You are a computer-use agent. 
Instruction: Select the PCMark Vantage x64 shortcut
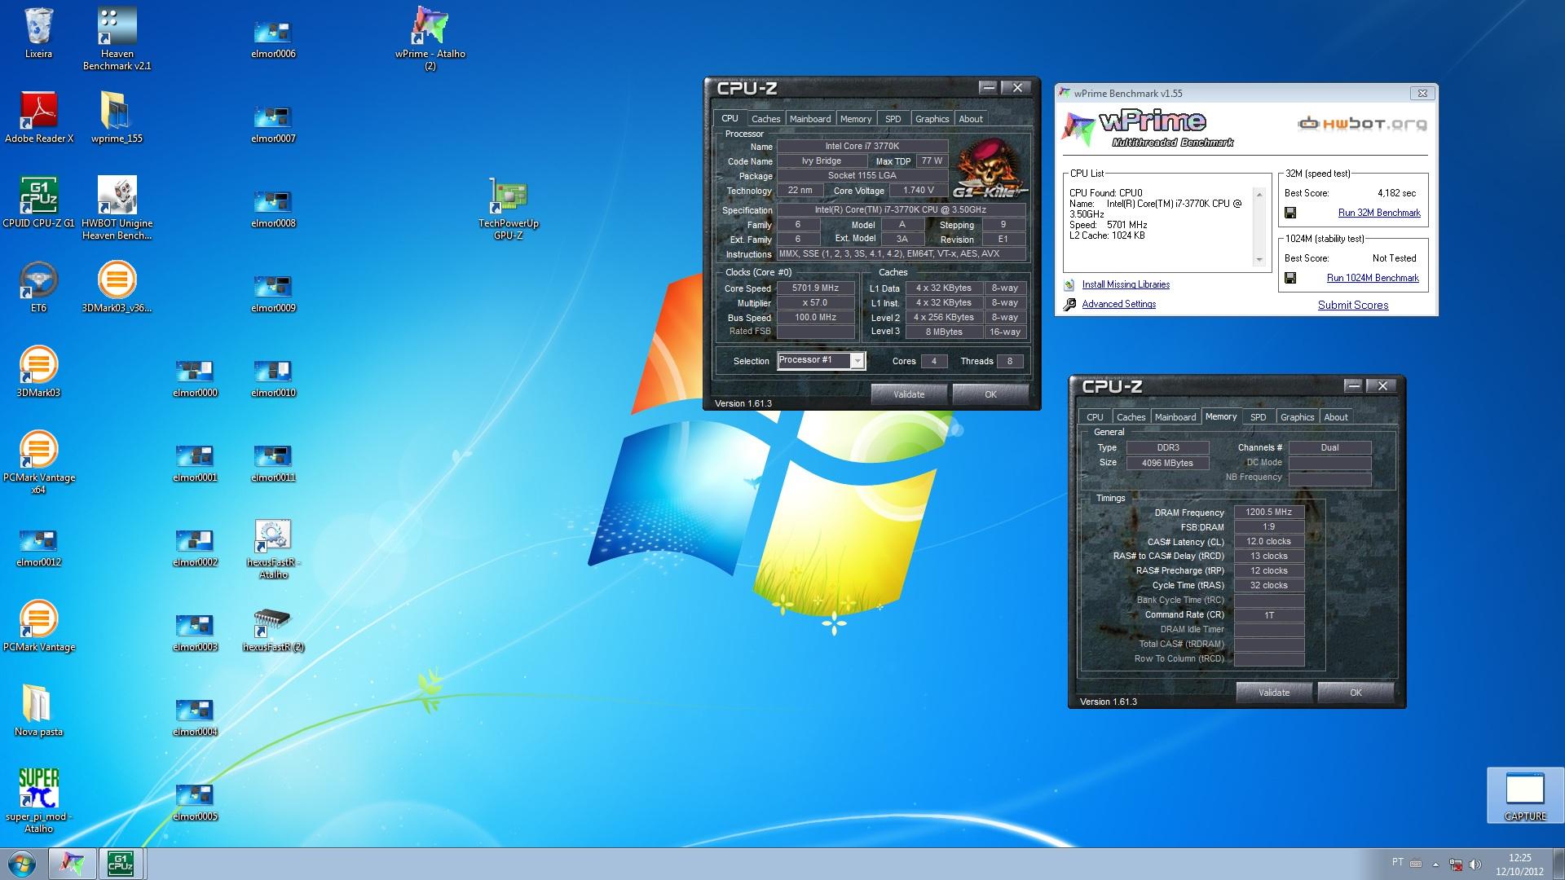pyautogui.click(x=38, y=462)
